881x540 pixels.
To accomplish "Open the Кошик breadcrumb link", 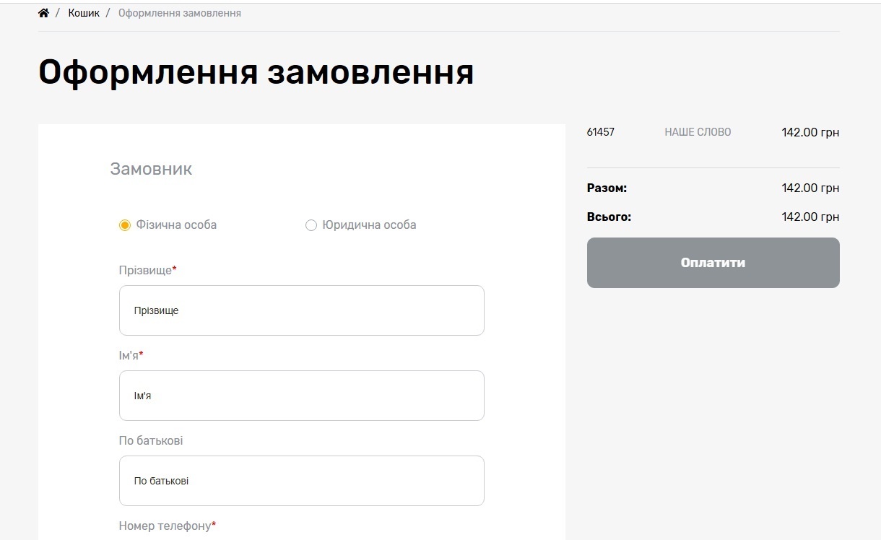I will point(84,13).
